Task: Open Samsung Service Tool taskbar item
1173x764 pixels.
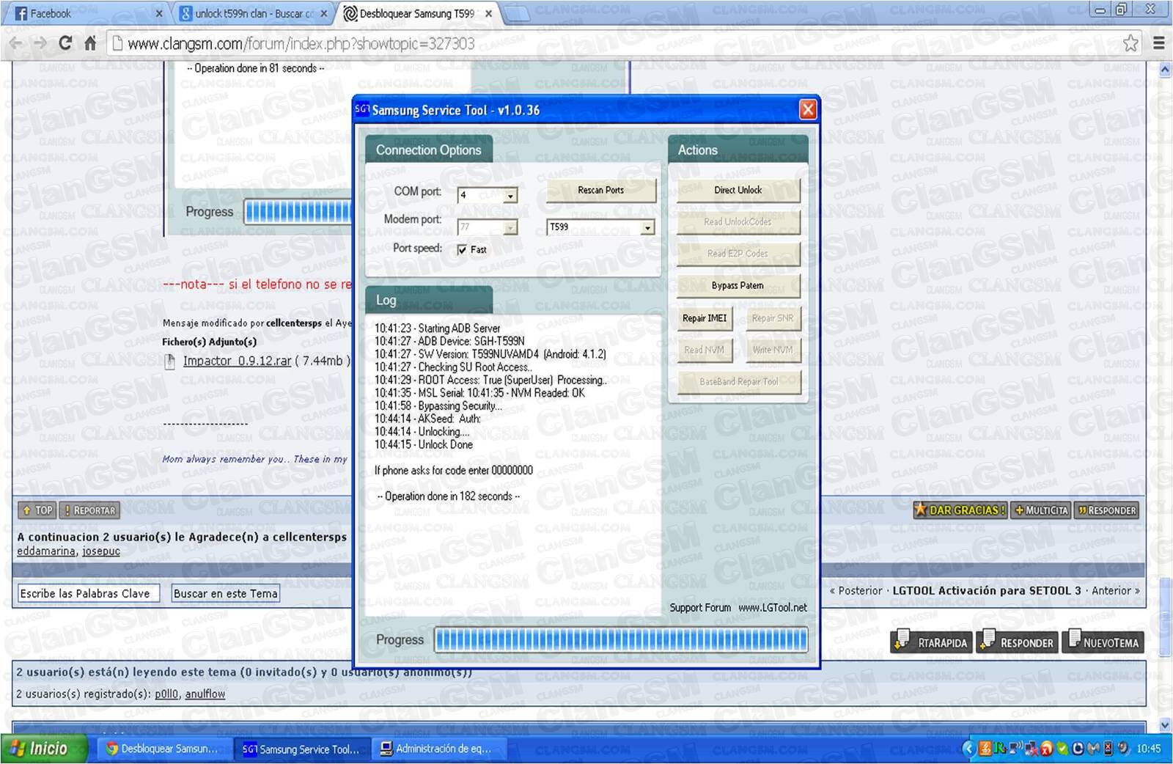Action: click(301, 749)
